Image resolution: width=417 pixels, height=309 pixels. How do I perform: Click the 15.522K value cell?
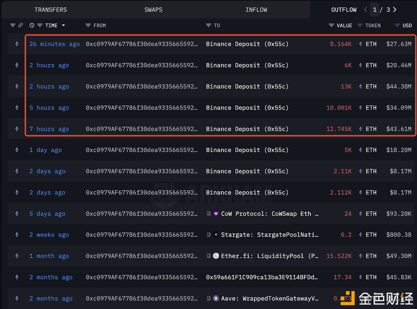[x=339, y=256]
